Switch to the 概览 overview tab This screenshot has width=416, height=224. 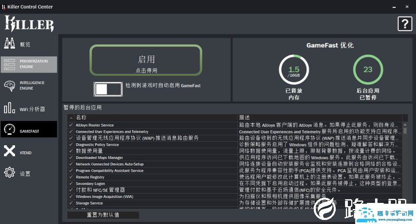(x=29, y=43)
